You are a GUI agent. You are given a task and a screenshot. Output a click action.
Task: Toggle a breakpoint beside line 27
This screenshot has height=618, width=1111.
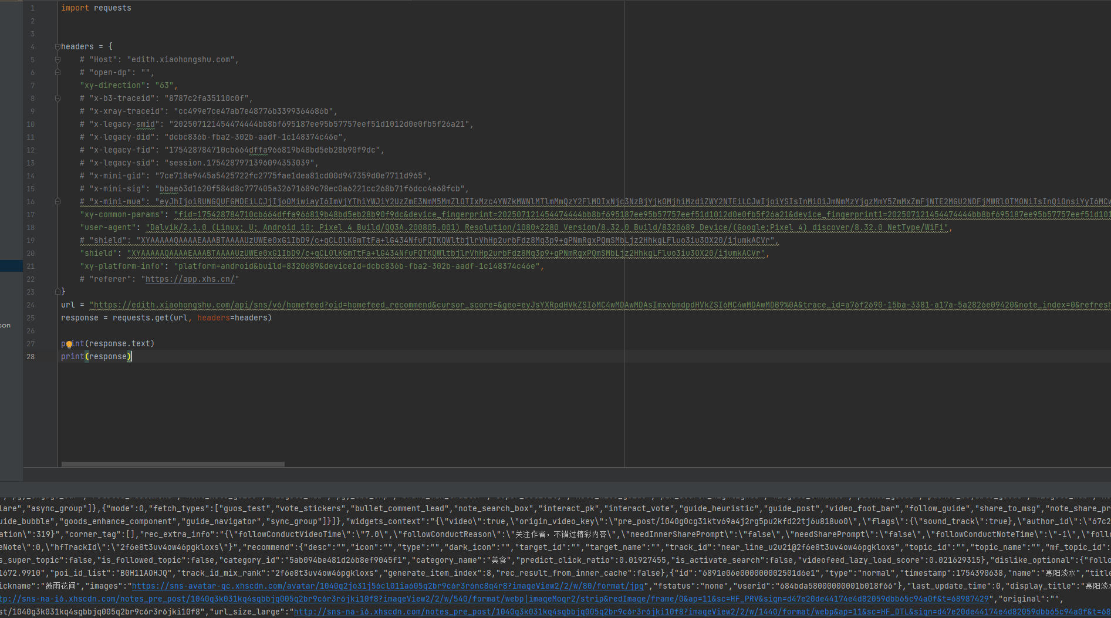click(x=46, y=343)
